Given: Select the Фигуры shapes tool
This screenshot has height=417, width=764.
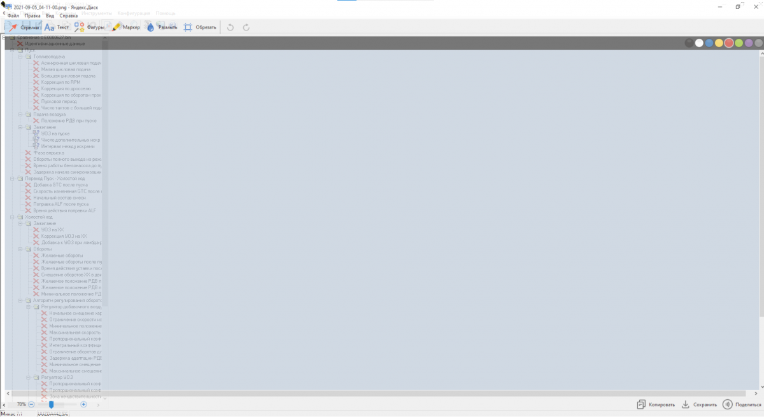Looking at the screenshot, I should tap(89, 27).
